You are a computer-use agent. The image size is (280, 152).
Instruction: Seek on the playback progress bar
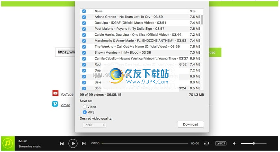[145, 143]
